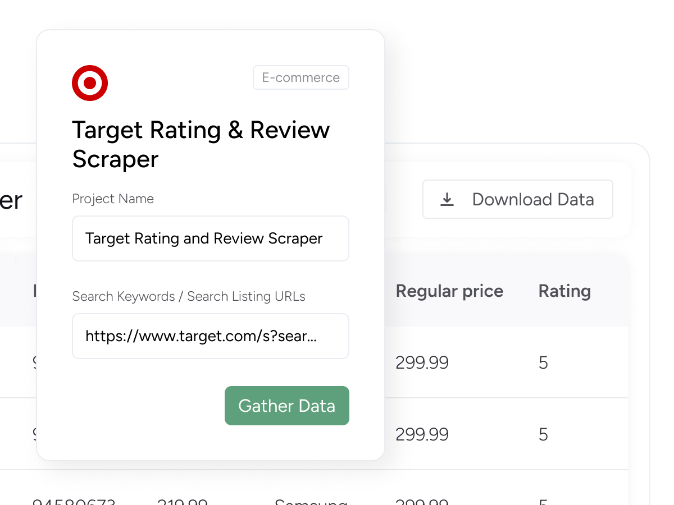Viewport: 674px width, 505px height.
Task: Click the 219.99 price cell
Action: click(x=182, y=501)
